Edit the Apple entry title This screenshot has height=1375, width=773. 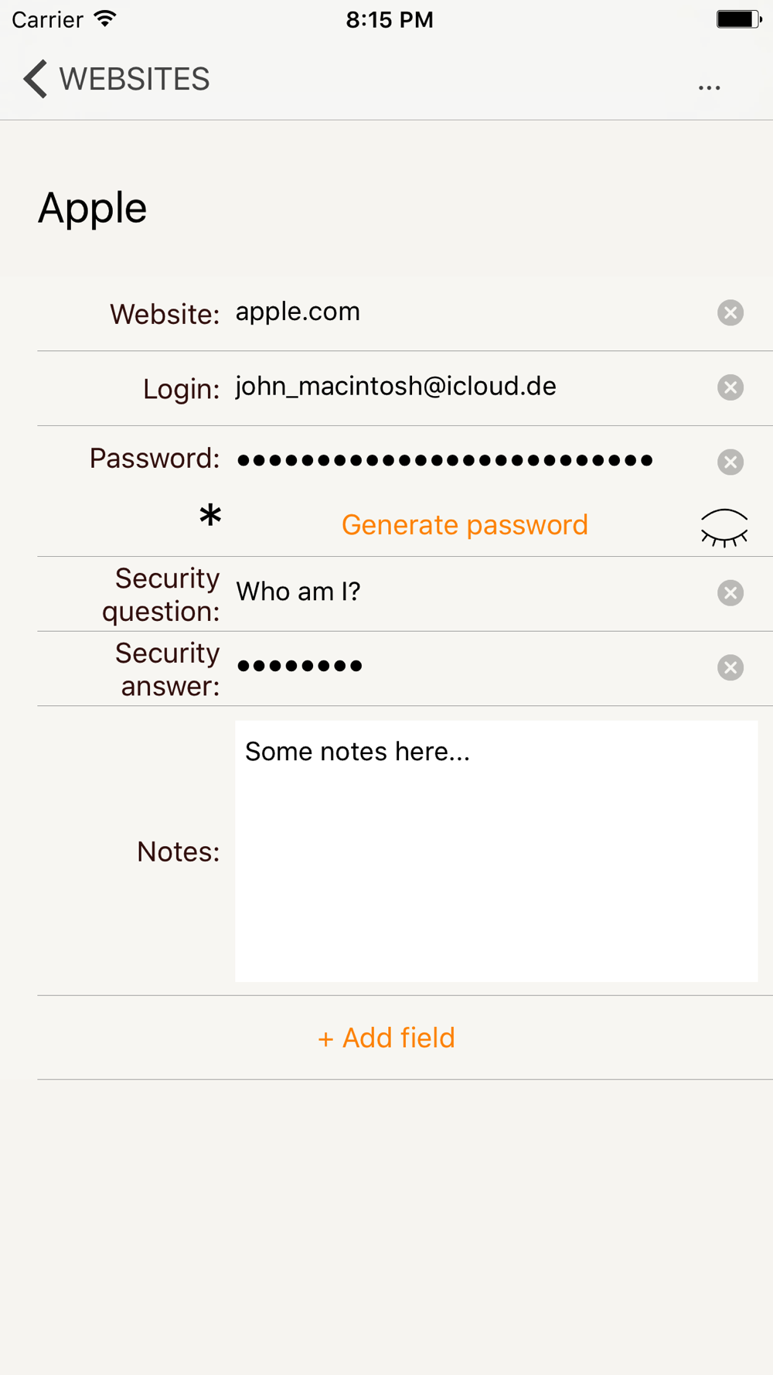pos(93,209)
